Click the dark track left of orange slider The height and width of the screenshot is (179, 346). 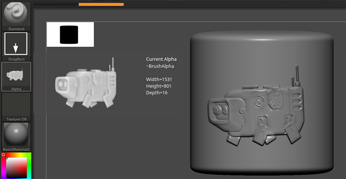(x=56, y=4)
